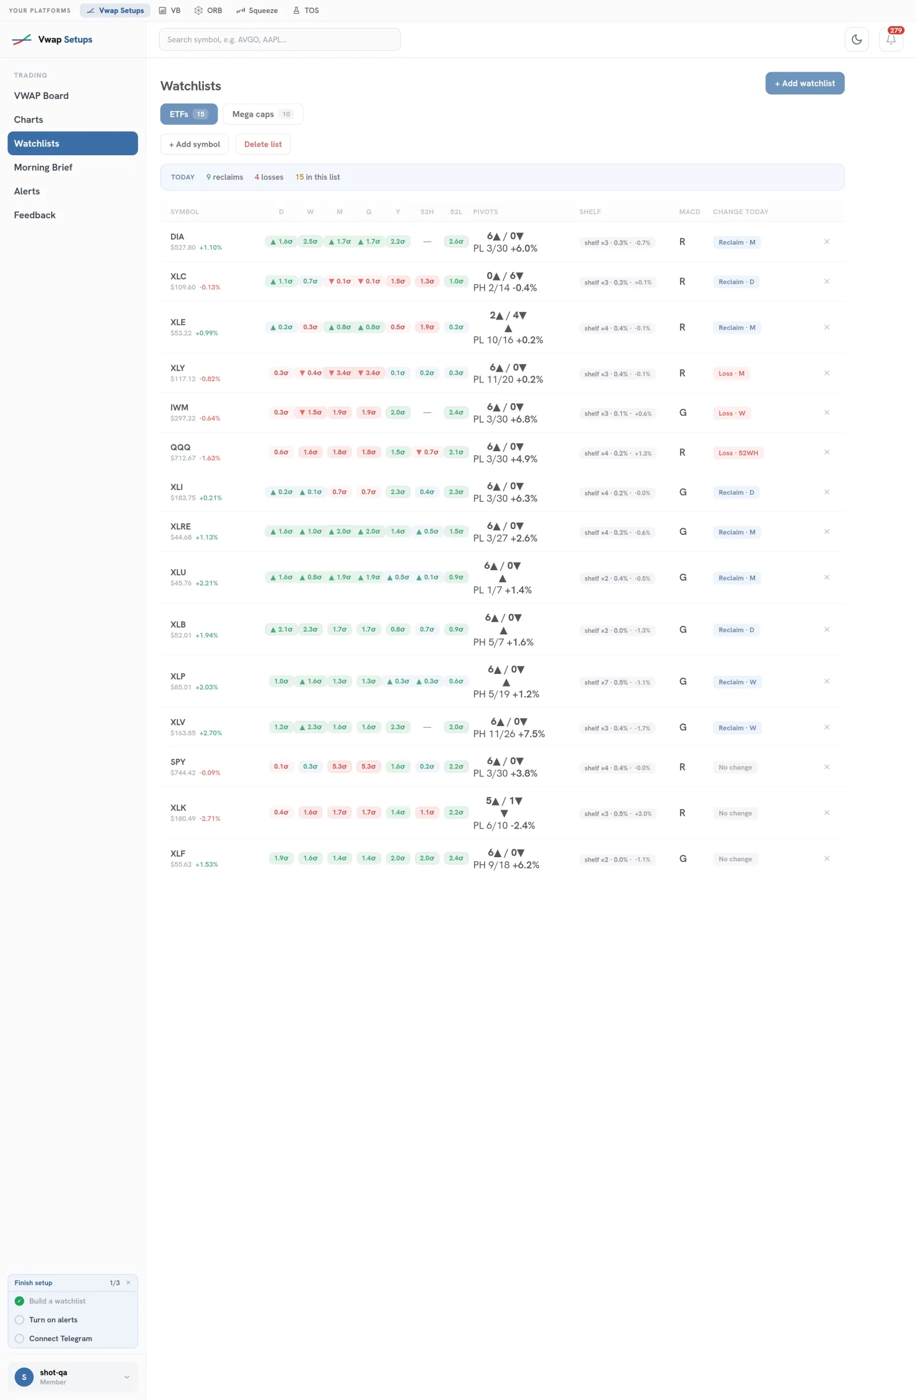Remove XLRE row with its X icon
The height and width of the screenshot is (1400, 916).
[827, 531]
